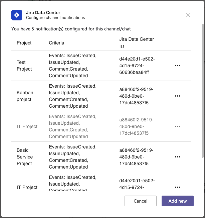Click the ID d44e20d1-e502 in Test Project row
This screenshot has width=205, height=218.
pyautogui.click(x=137, y=66)
